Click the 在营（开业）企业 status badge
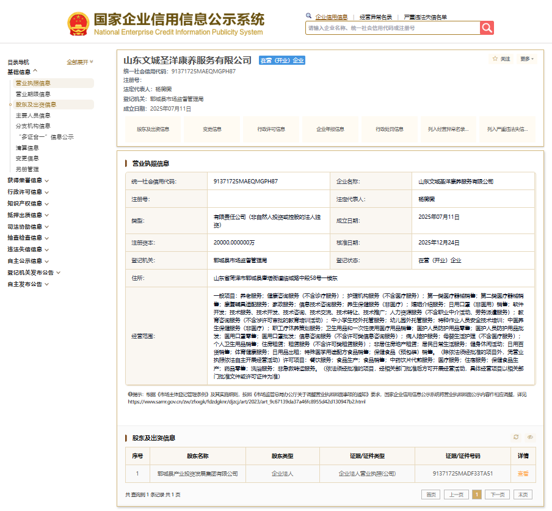 [282, 61]
